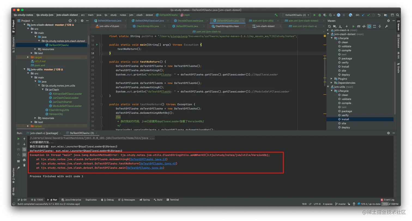Expand the Plugins node in Maven panel
The height and width of the screenshot is (221, 412).
[x=332, y=79]
